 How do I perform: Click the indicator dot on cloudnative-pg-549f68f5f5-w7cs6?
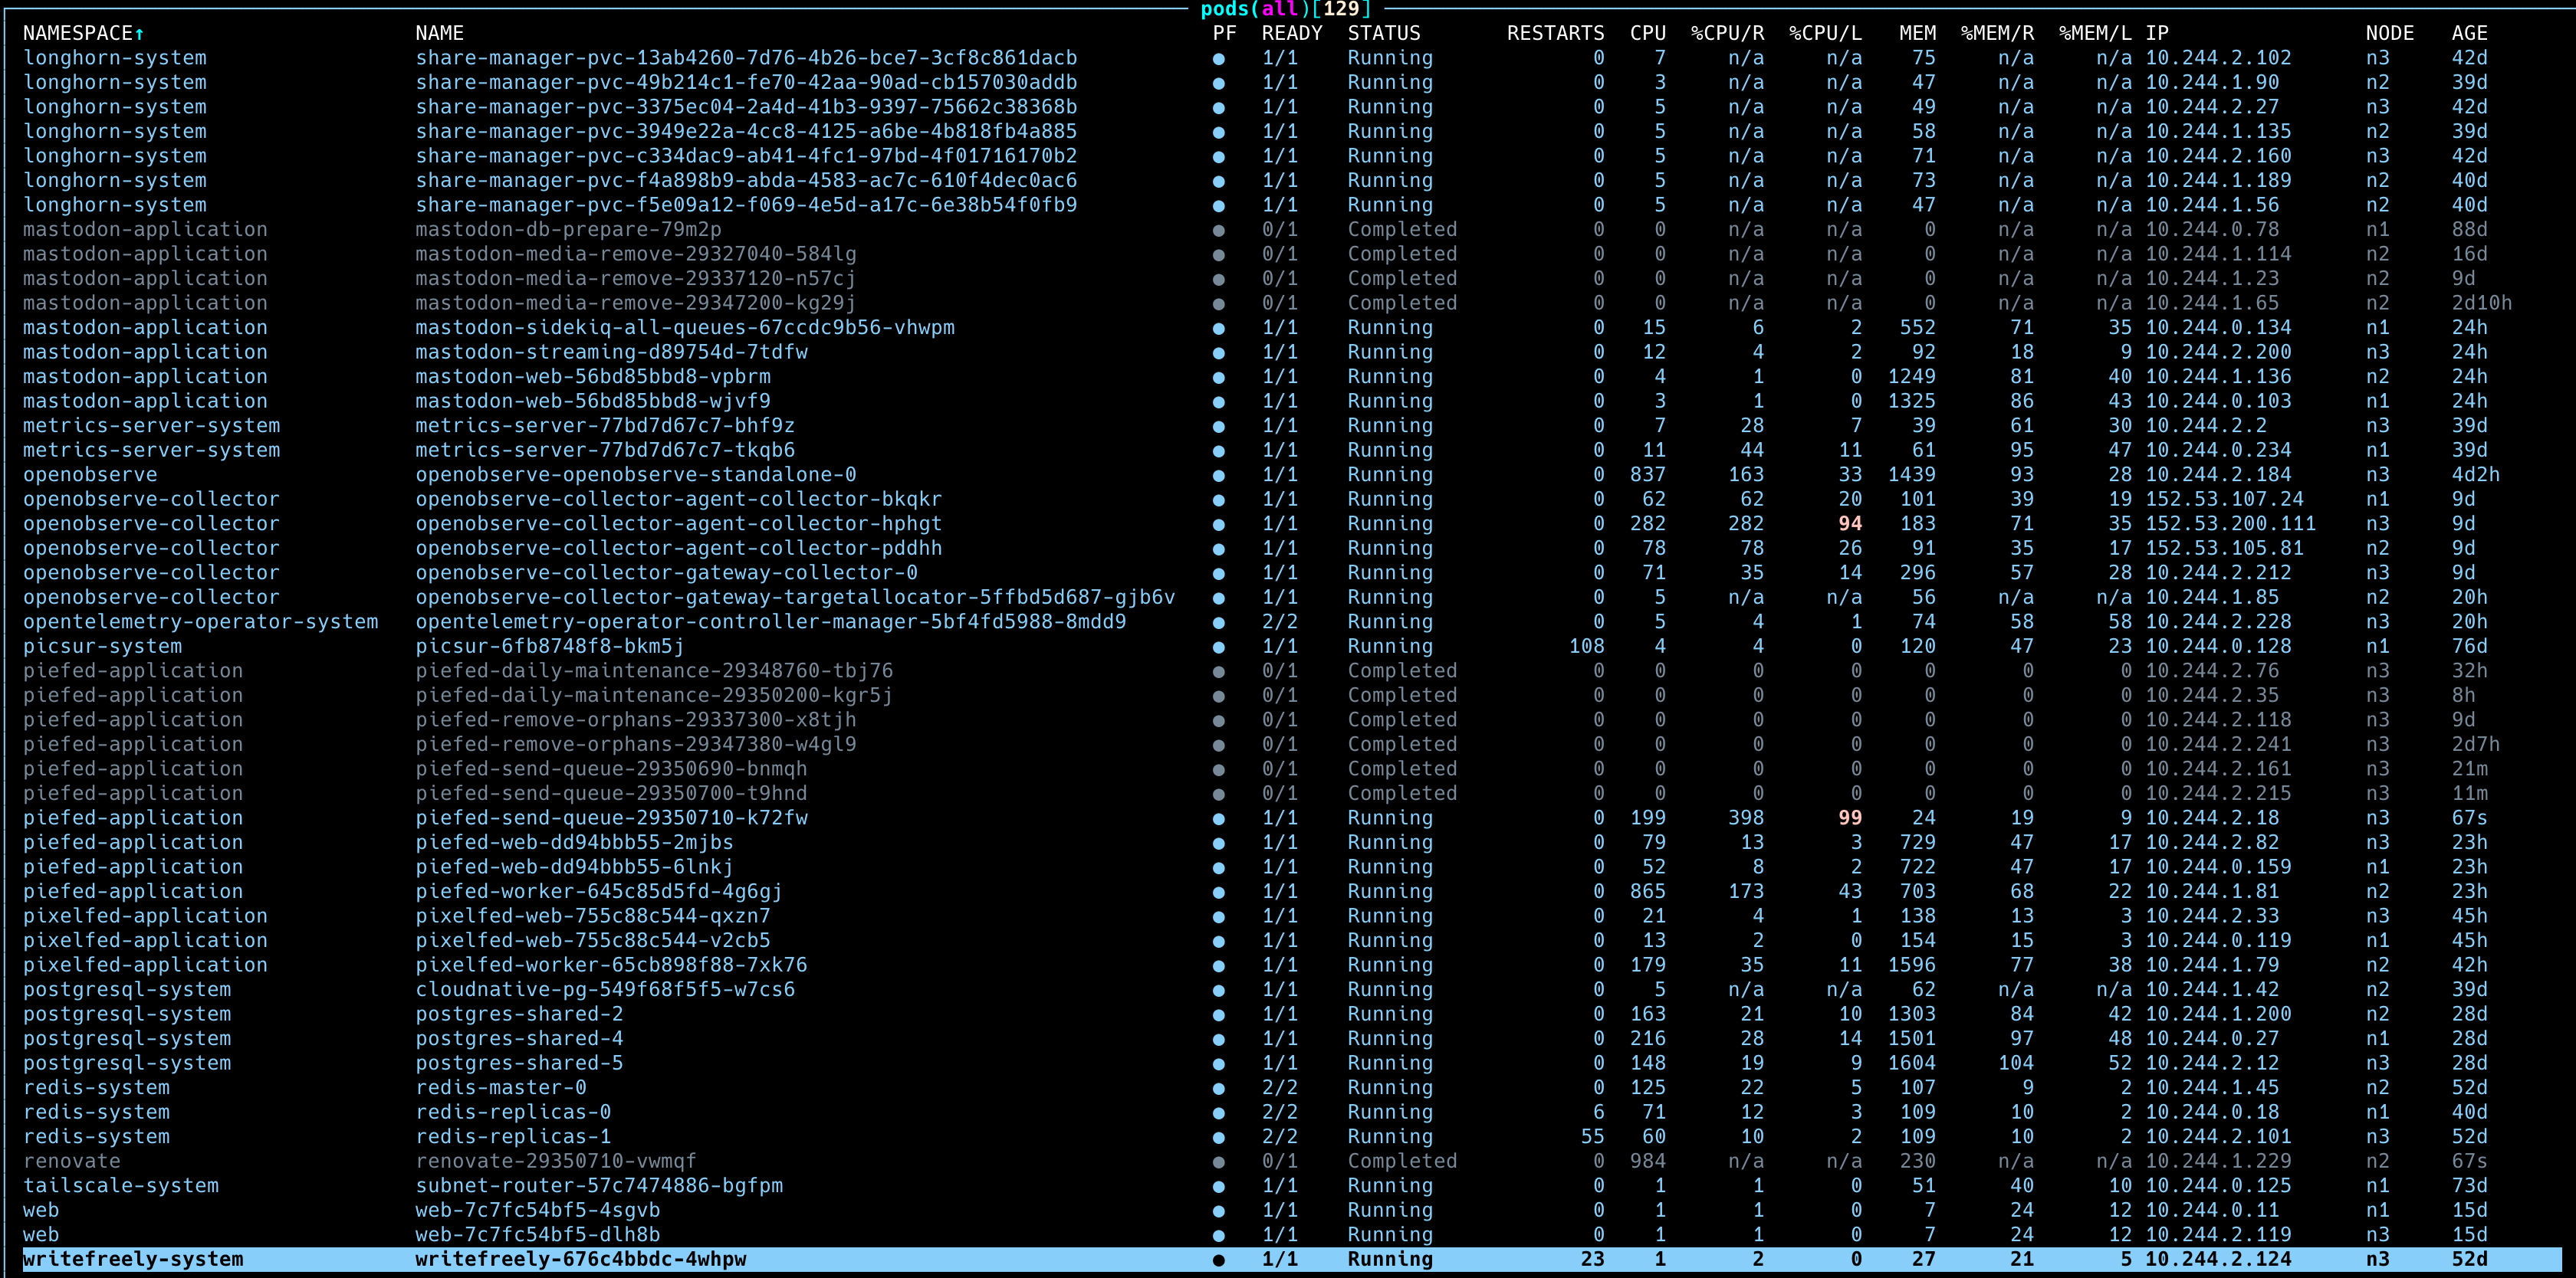[x=1218, y=989]
